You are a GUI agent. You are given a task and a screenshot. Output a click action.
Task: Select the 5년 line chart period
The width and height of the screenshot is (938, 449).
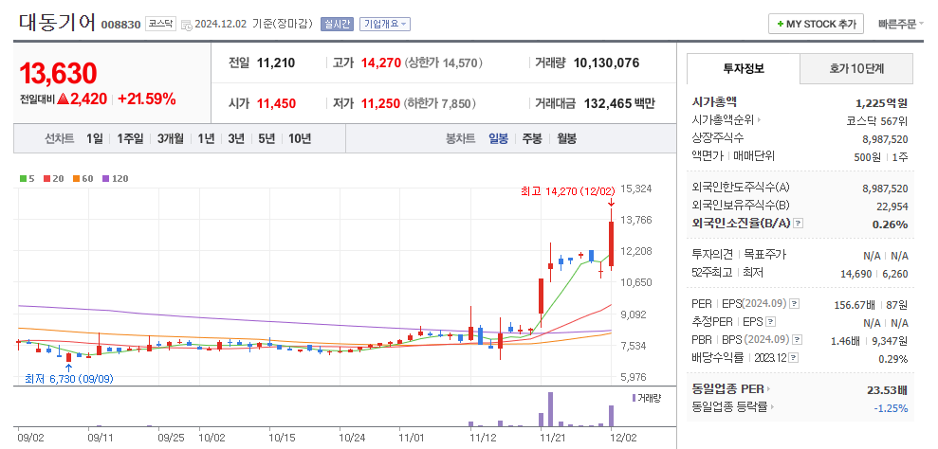coord(267,138)
